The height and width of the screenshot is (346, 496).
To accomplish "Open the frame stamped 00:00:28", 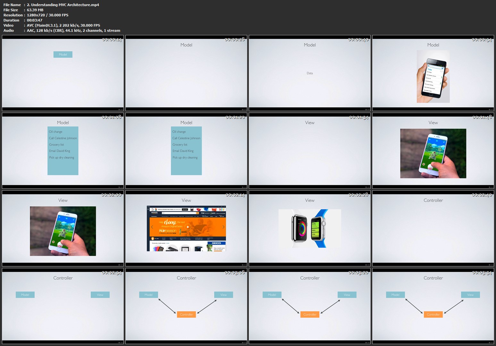I will pyautogui.click(x=186, y=73).
